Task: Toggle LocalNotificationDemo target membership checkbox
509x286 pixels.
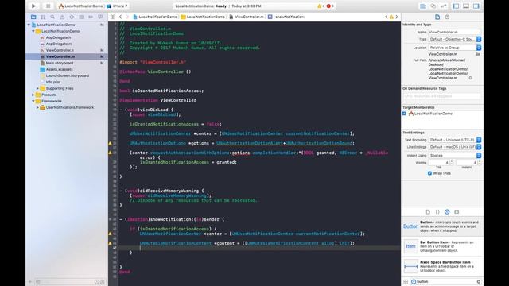Action: coord(404,114)
